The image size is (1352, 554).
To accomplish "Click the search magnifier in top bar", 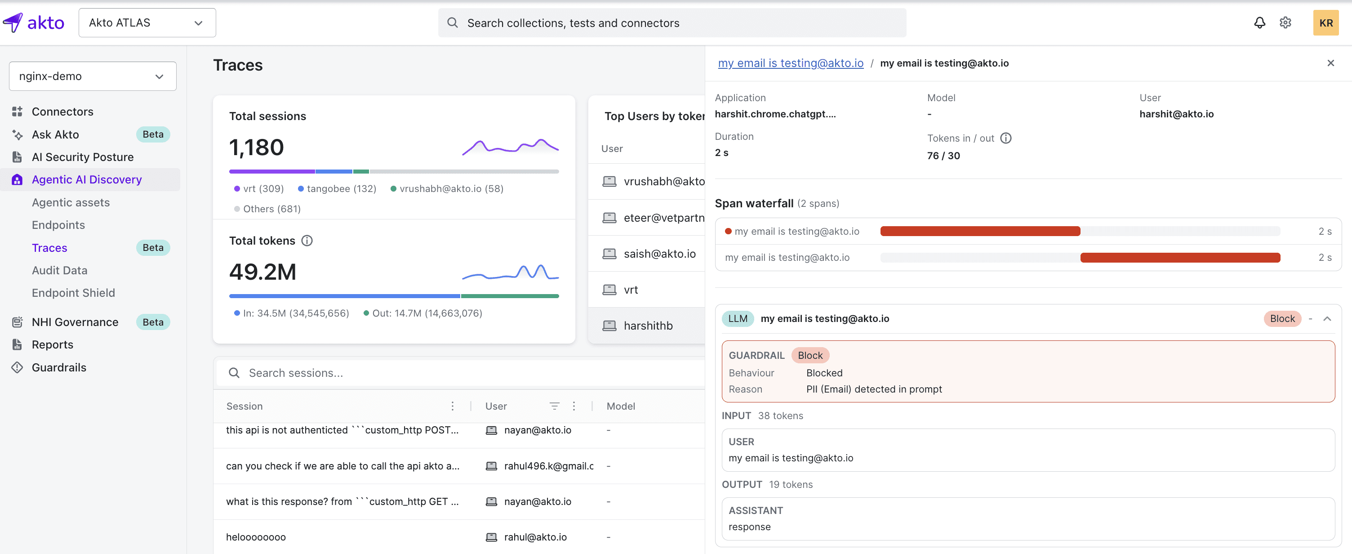I will [453, 22].
